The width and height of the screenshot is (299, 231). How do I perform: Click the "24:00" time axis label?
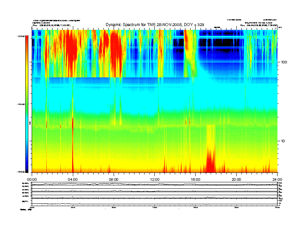277,180
